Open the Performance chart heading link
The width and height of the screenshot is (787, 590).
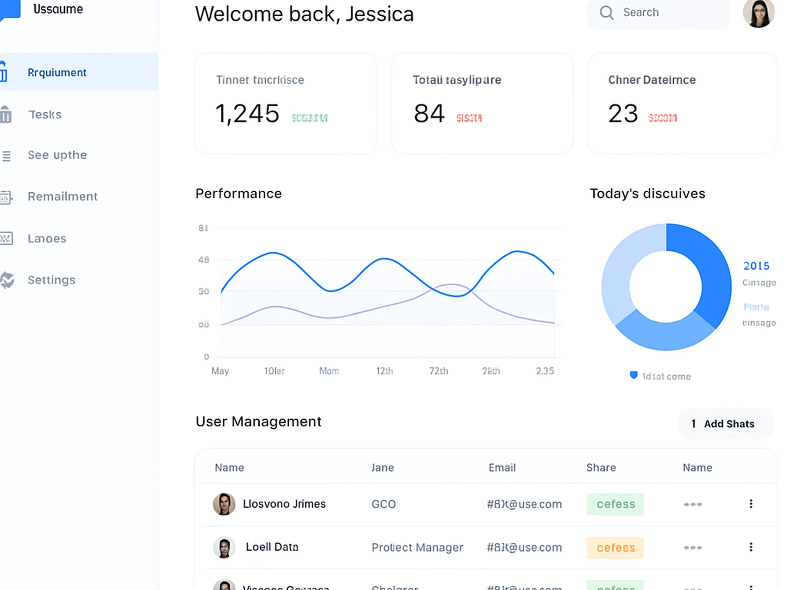click(x=238, y=193)
